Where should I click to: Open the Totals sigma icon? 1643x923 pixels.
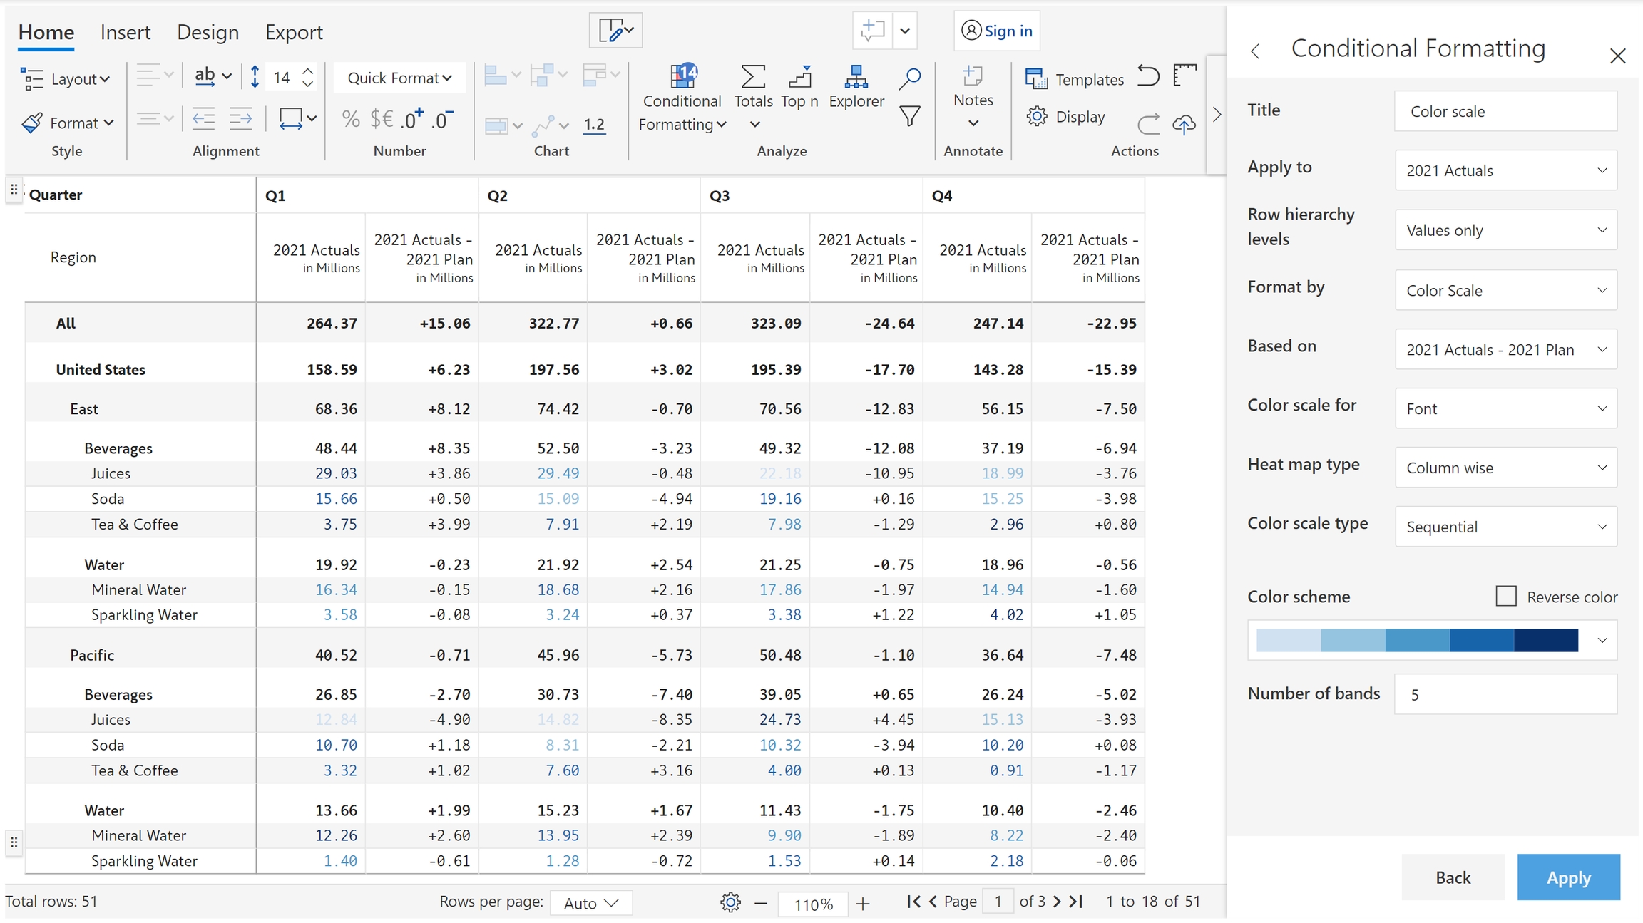tap(753, 77)
